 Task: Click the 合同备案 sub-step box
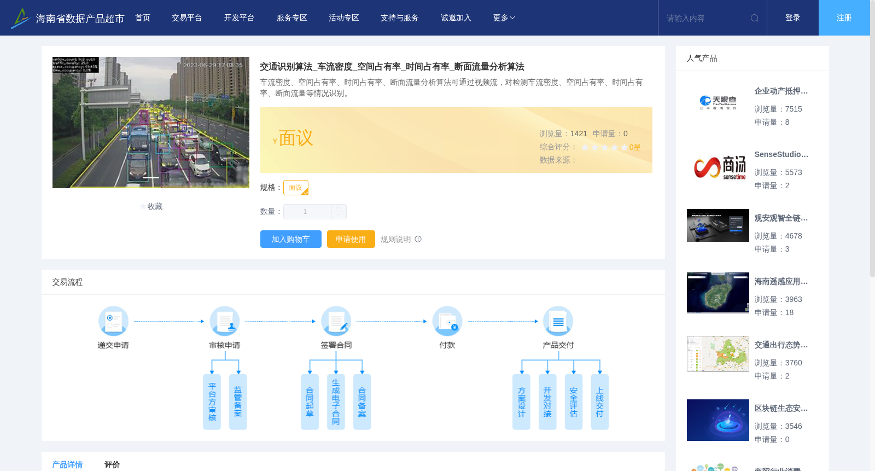tap(362, 402)
